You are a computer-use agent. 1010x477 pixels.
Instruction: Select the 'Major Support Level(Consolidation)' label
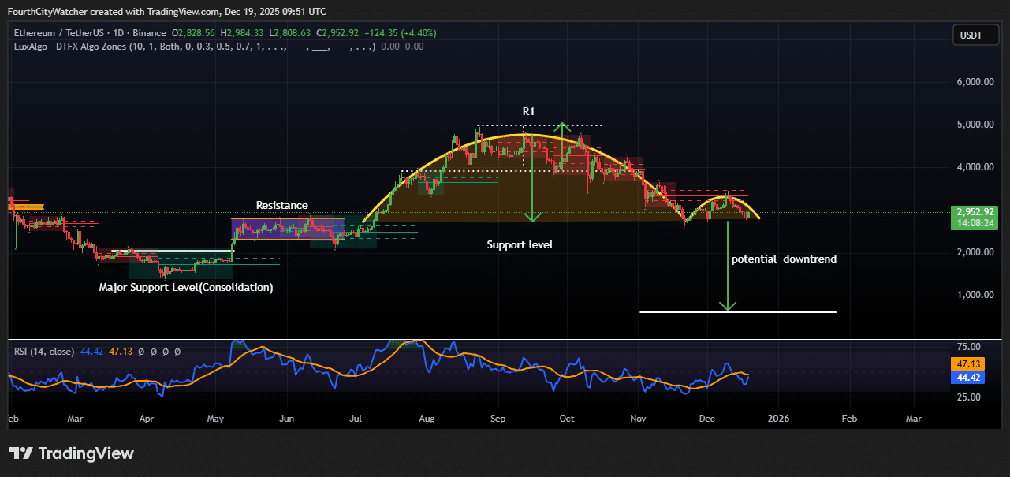(186, 288)
